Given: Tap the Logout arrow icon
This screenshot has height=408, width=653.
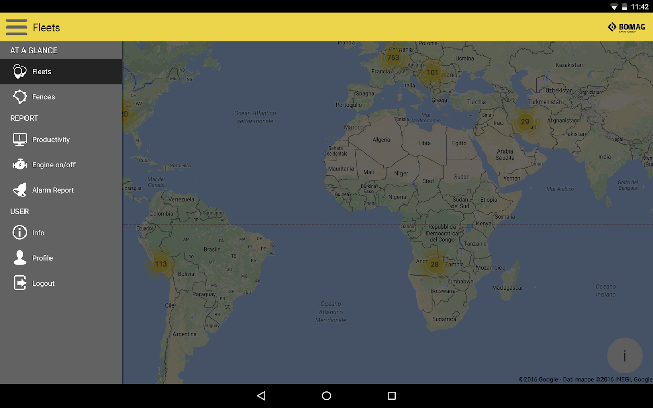Looking at the screenshot, I should click(x=19, y=283).
